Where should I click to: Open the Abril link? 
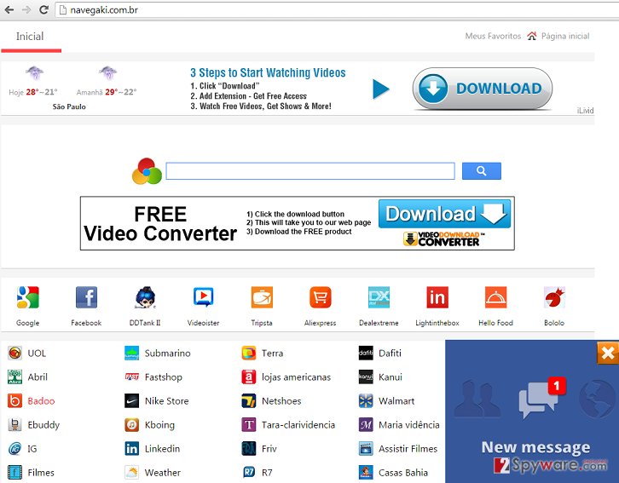point(38,377)
